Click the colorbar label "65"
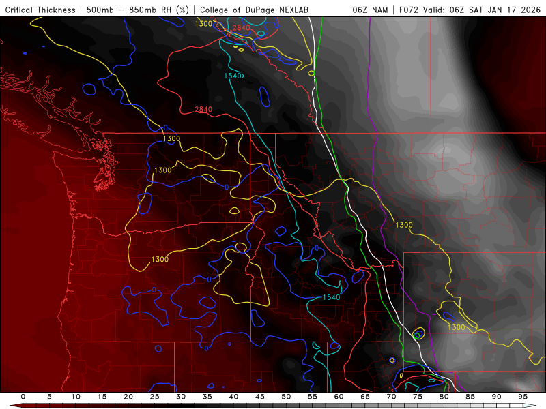The width and height of the screenshot is (546, 409). pyautogui.click(x=365, y=397)
